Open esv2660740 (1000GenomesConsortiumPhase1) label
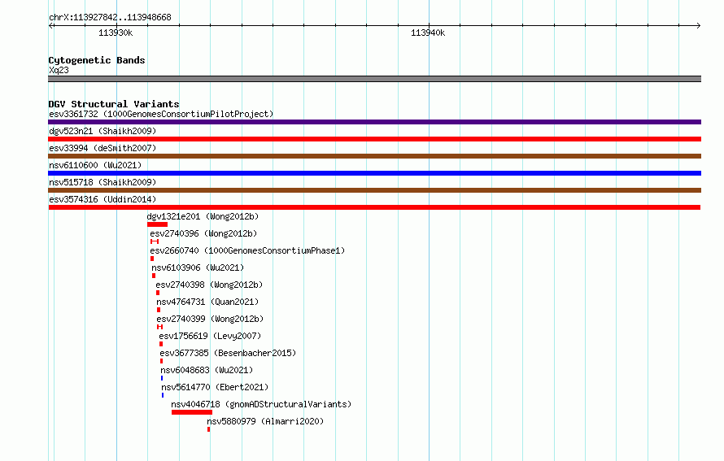 [x=247, y=250]
